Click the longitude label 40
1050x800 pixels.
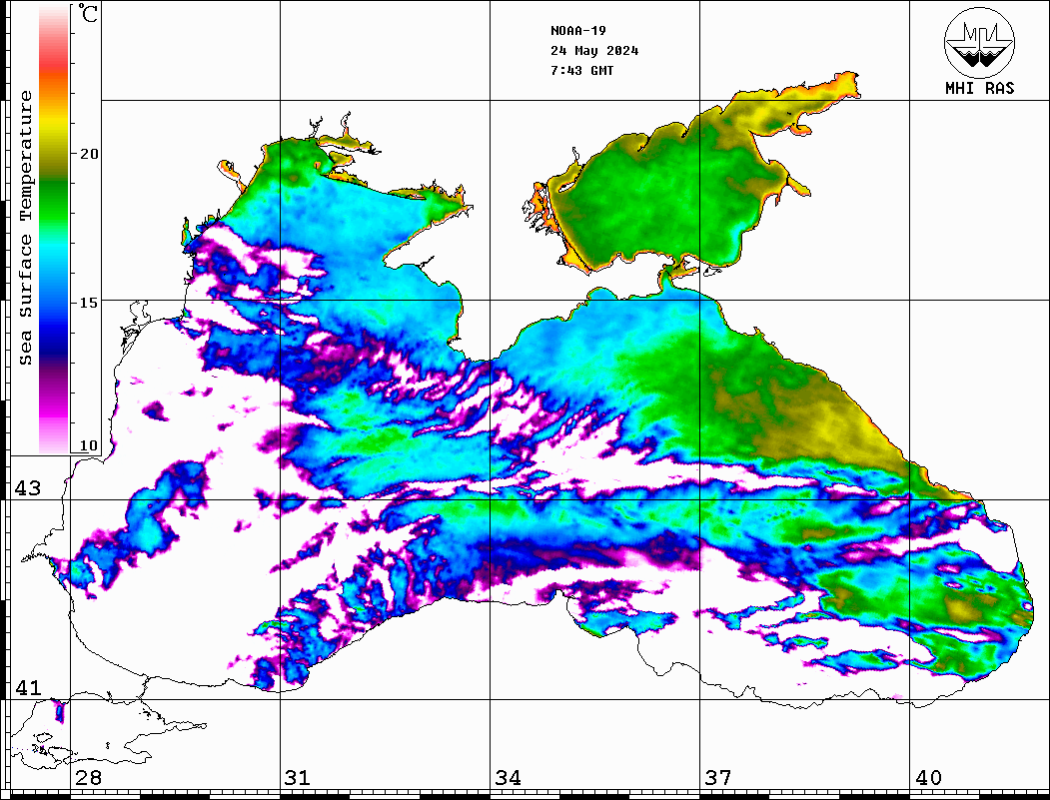(x=928, y=778)
